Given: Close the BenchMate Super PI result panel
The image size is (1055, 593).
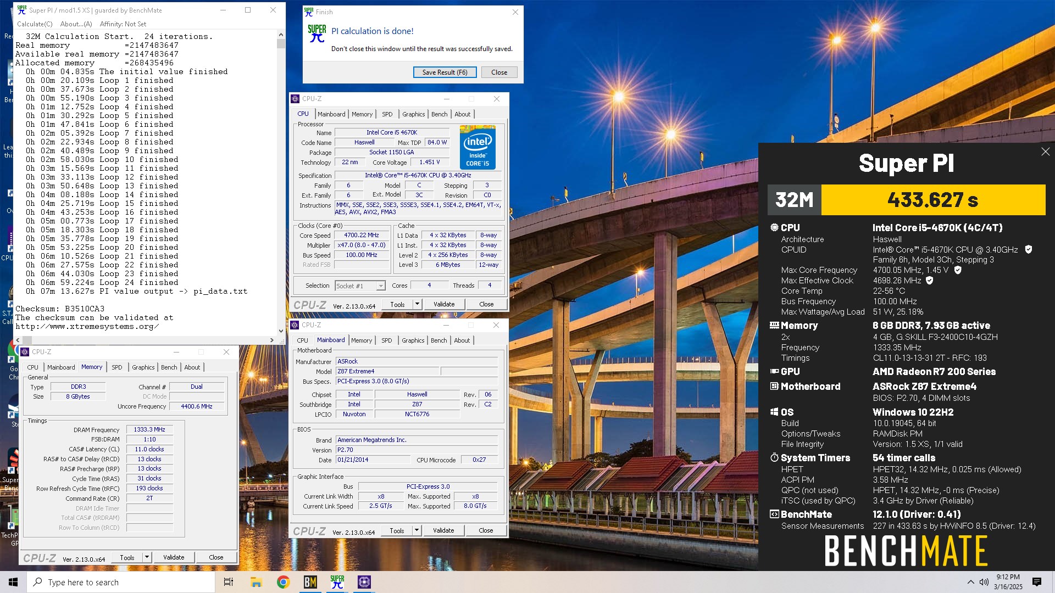Looking at the screenshot, I should tap(1045, 152).
